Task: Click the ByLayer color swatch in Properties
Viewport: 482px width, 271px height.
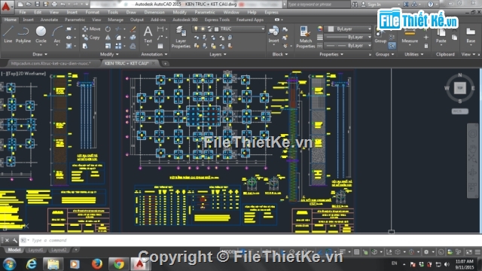Action: click(x=331, y=29)
